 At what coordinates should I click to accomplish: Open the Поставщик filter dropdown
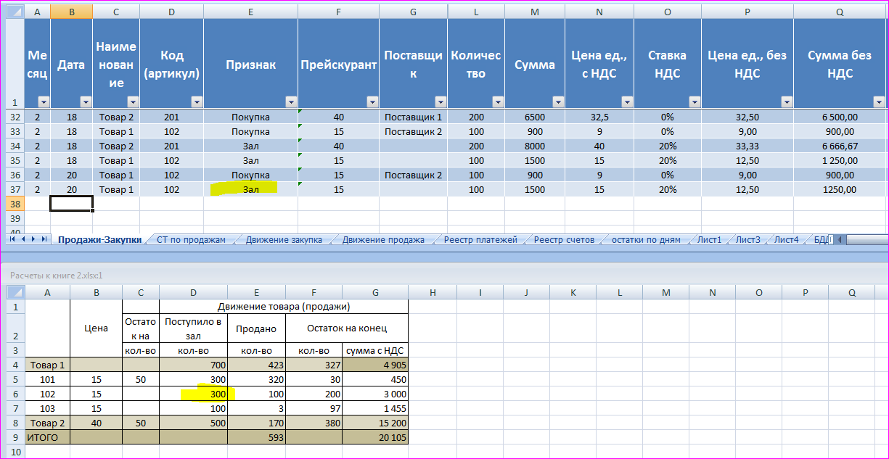pos(441,102)
